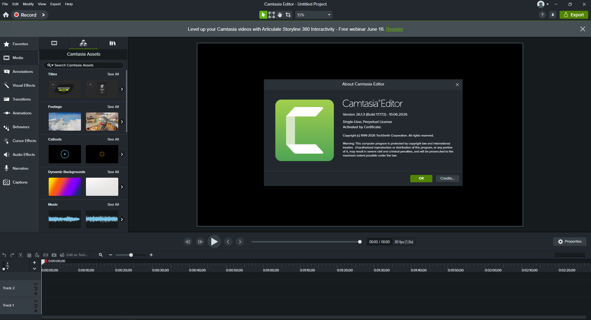Image resolution: width=591 pixels, height=320 pixels.
Task: Expand the Record options arrow
Action: pyautogui.click(x=43, y=15)
